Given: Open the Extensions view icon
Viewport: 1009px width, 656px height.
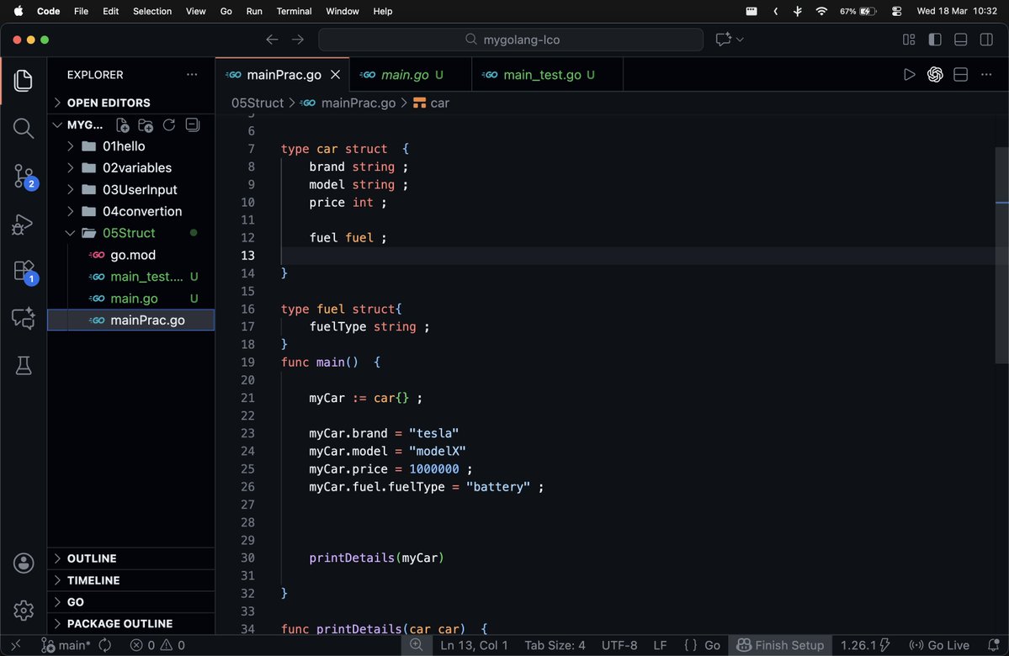Looking at the screenshot, I should [x=24, y=272].
